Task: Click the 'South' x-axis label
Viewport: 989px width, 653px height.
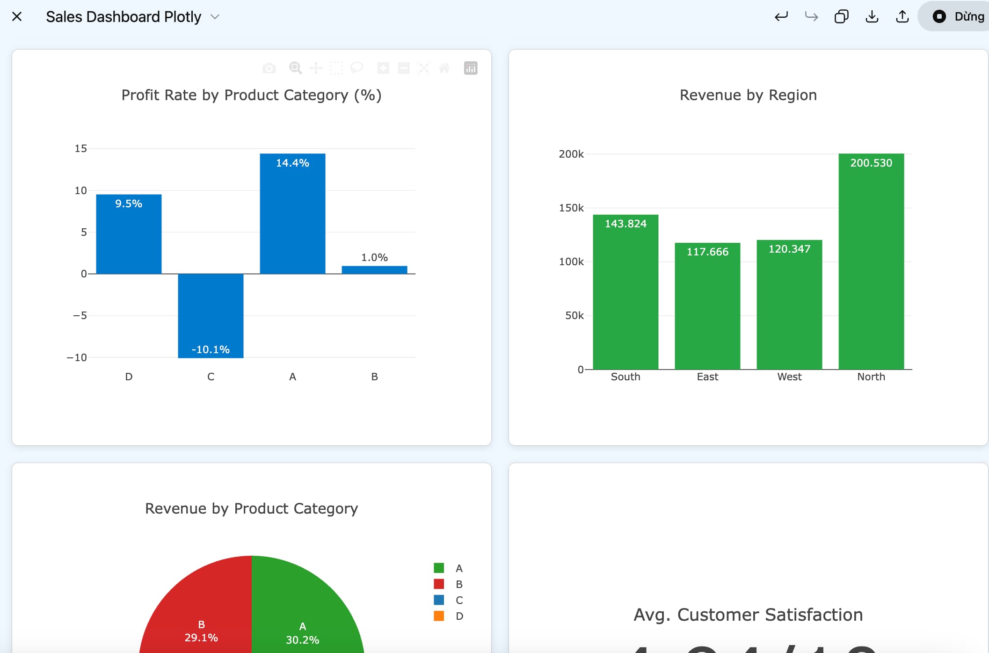Action: [625, 377]
